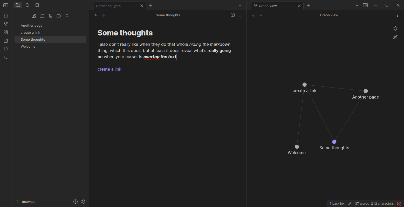Create a new note in file explorer
Screen dimensions: 404x207
[34, 16]
